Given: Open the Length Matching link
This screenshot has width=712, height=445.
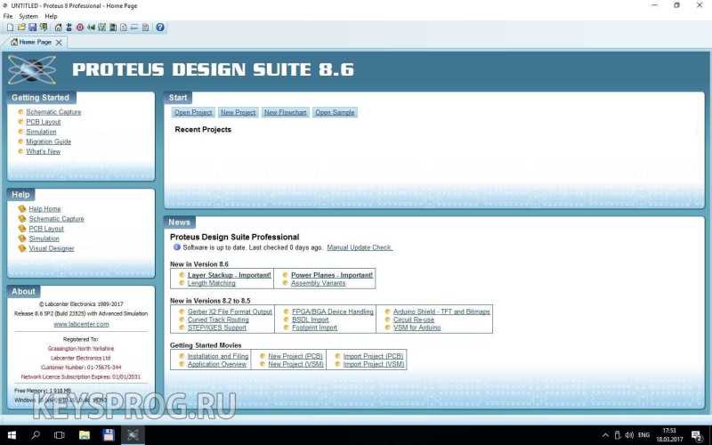Looking at the screenshot, I should [x=212, y=283].
